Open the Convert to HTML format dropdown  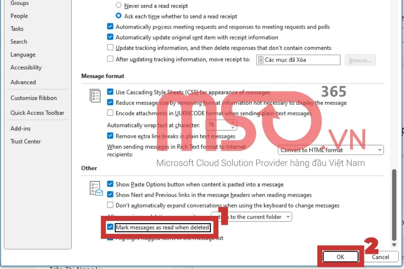tap(331, 150)
